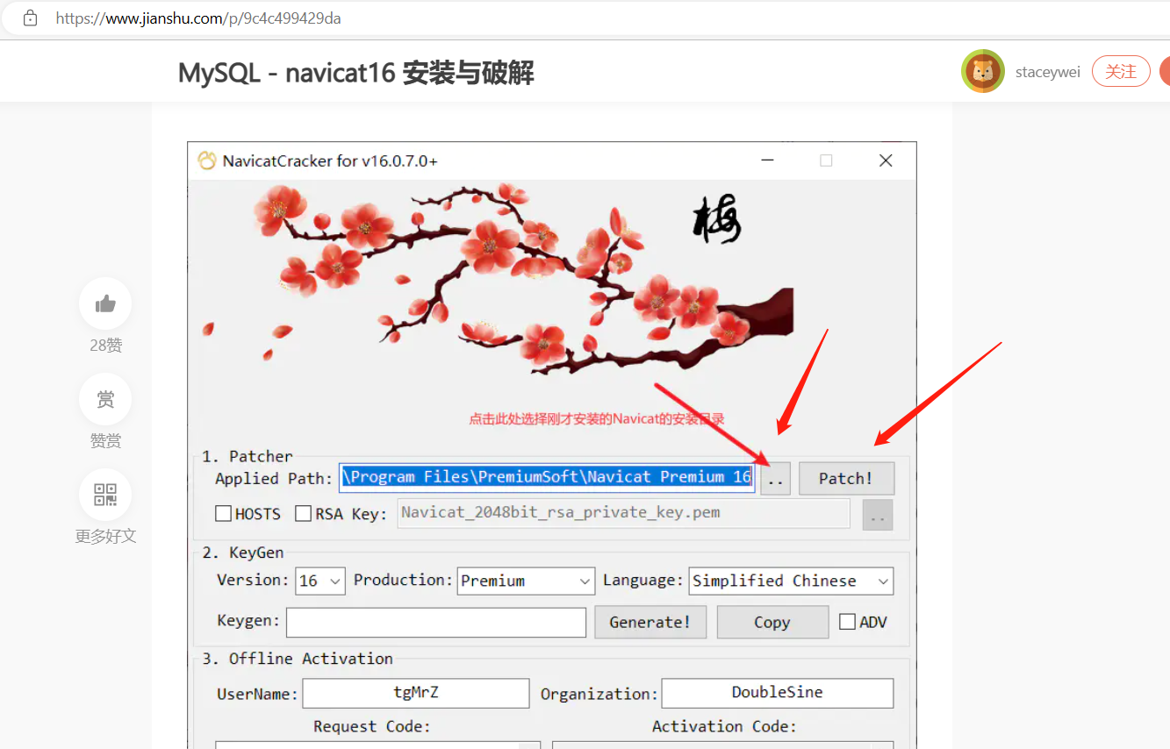Screen dimensions: 1170x749
Task: Click the Generate! button
Action: click(x=650, y=622)
